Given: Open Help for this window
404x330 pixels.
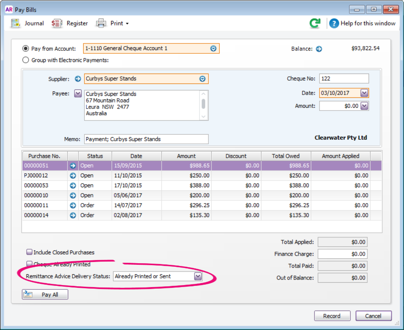Looking at the screenshot, I should point(362,23).
